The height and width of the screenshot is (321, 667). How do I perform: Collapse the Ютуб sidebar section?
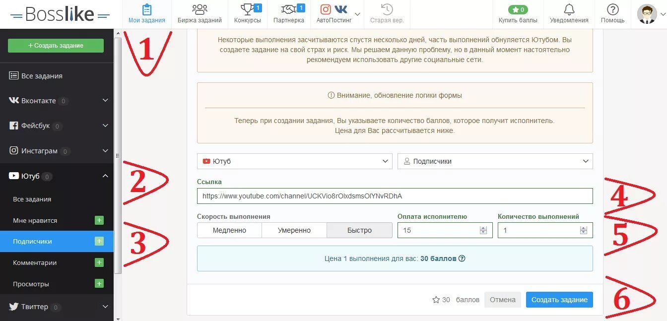click(105, 176)
